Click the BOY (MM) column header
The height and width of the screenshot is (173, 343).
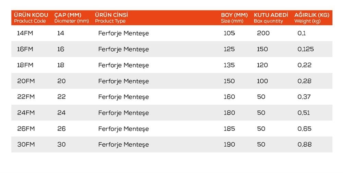point(234,15)
